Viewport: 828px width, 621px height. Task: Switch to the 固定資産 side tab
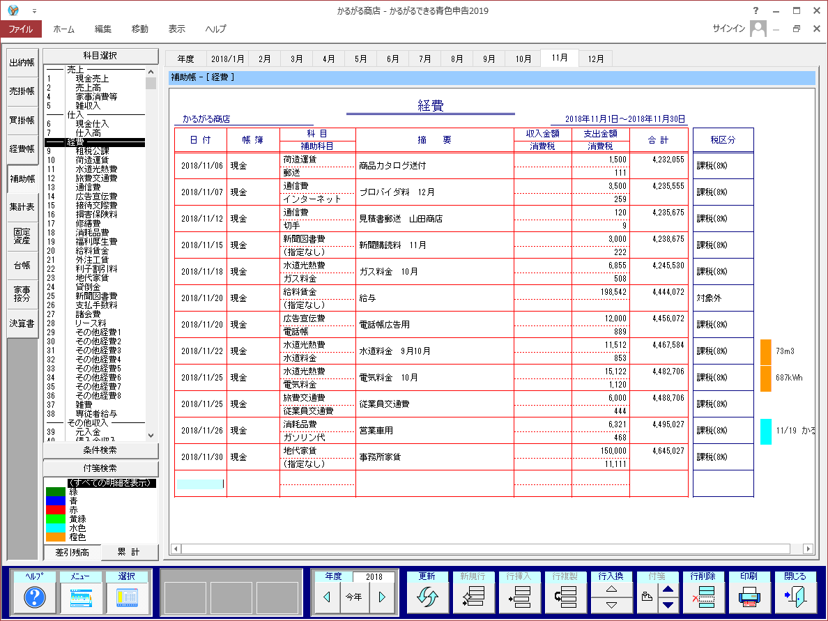pos(22,236)
